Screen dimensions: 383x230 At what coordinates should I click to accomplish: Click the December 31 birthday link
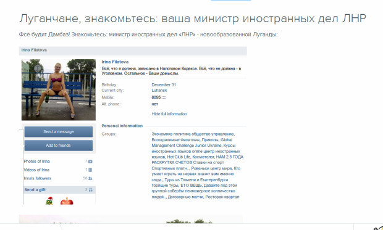point(164,85)
